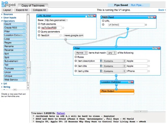Click the sidebar scroll down arrow
The image size is (167, 124).
pyautogui.click(x=28, y=88)
